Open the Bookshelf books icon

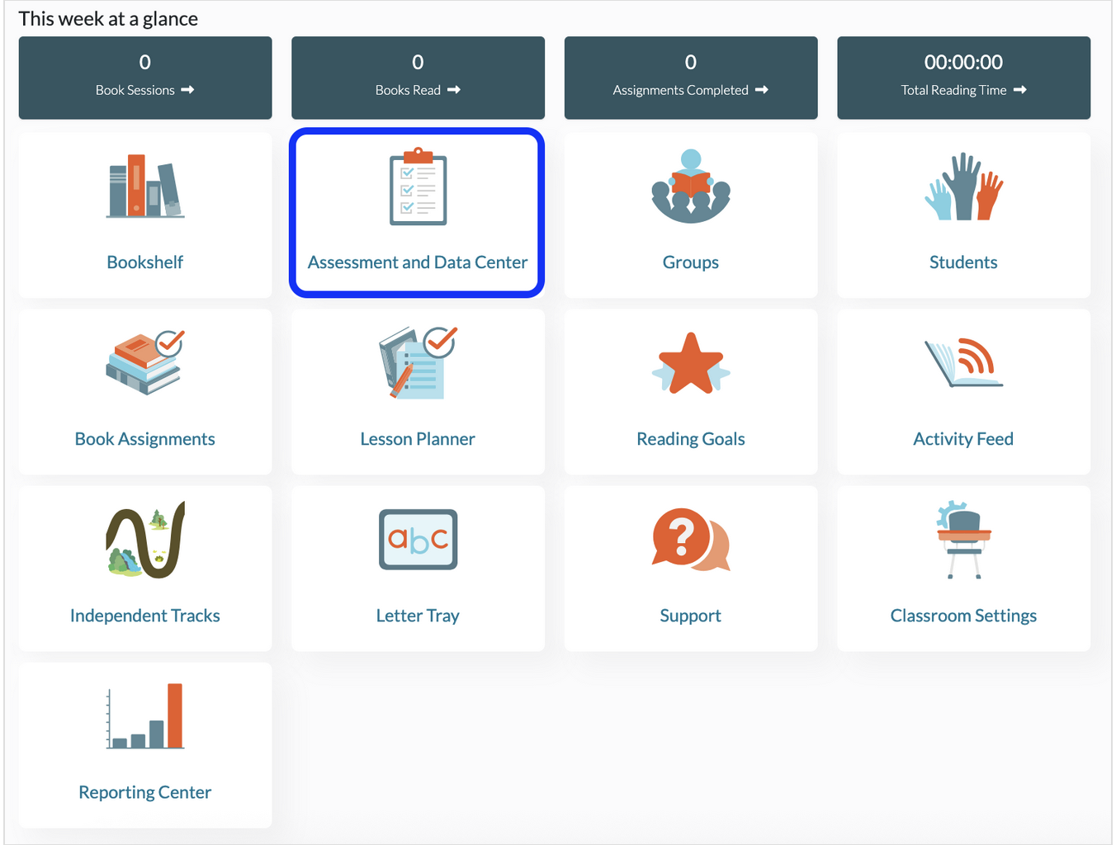point(145,186)
